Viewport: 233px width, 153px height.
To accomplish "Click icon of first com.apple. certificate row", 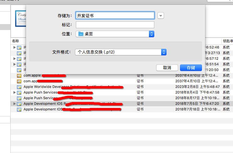I will (x=19, y=76).
